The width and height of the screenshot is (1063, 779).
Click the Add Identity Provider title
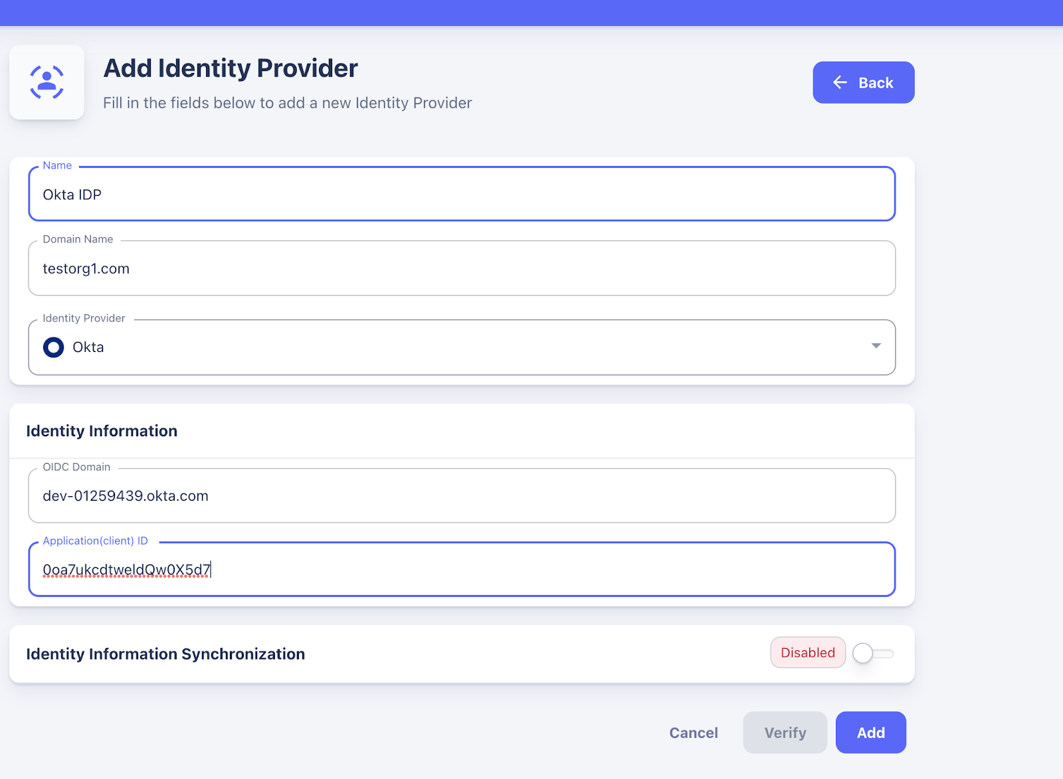tap(230, 67)
